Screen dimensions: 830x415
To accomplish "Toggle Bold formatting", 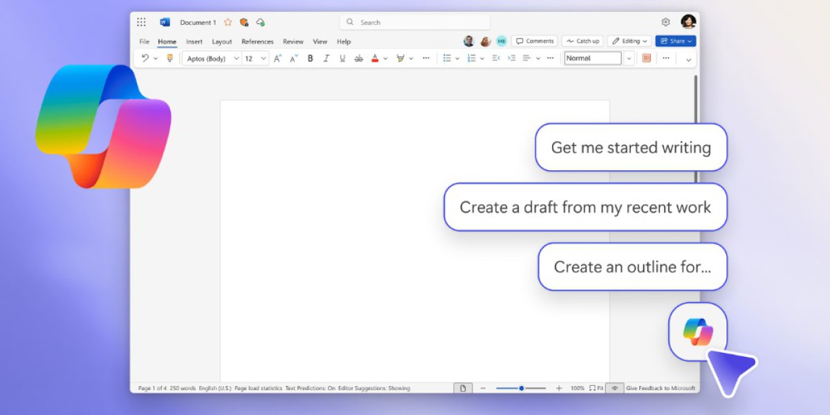I will (x=310, y=59).
